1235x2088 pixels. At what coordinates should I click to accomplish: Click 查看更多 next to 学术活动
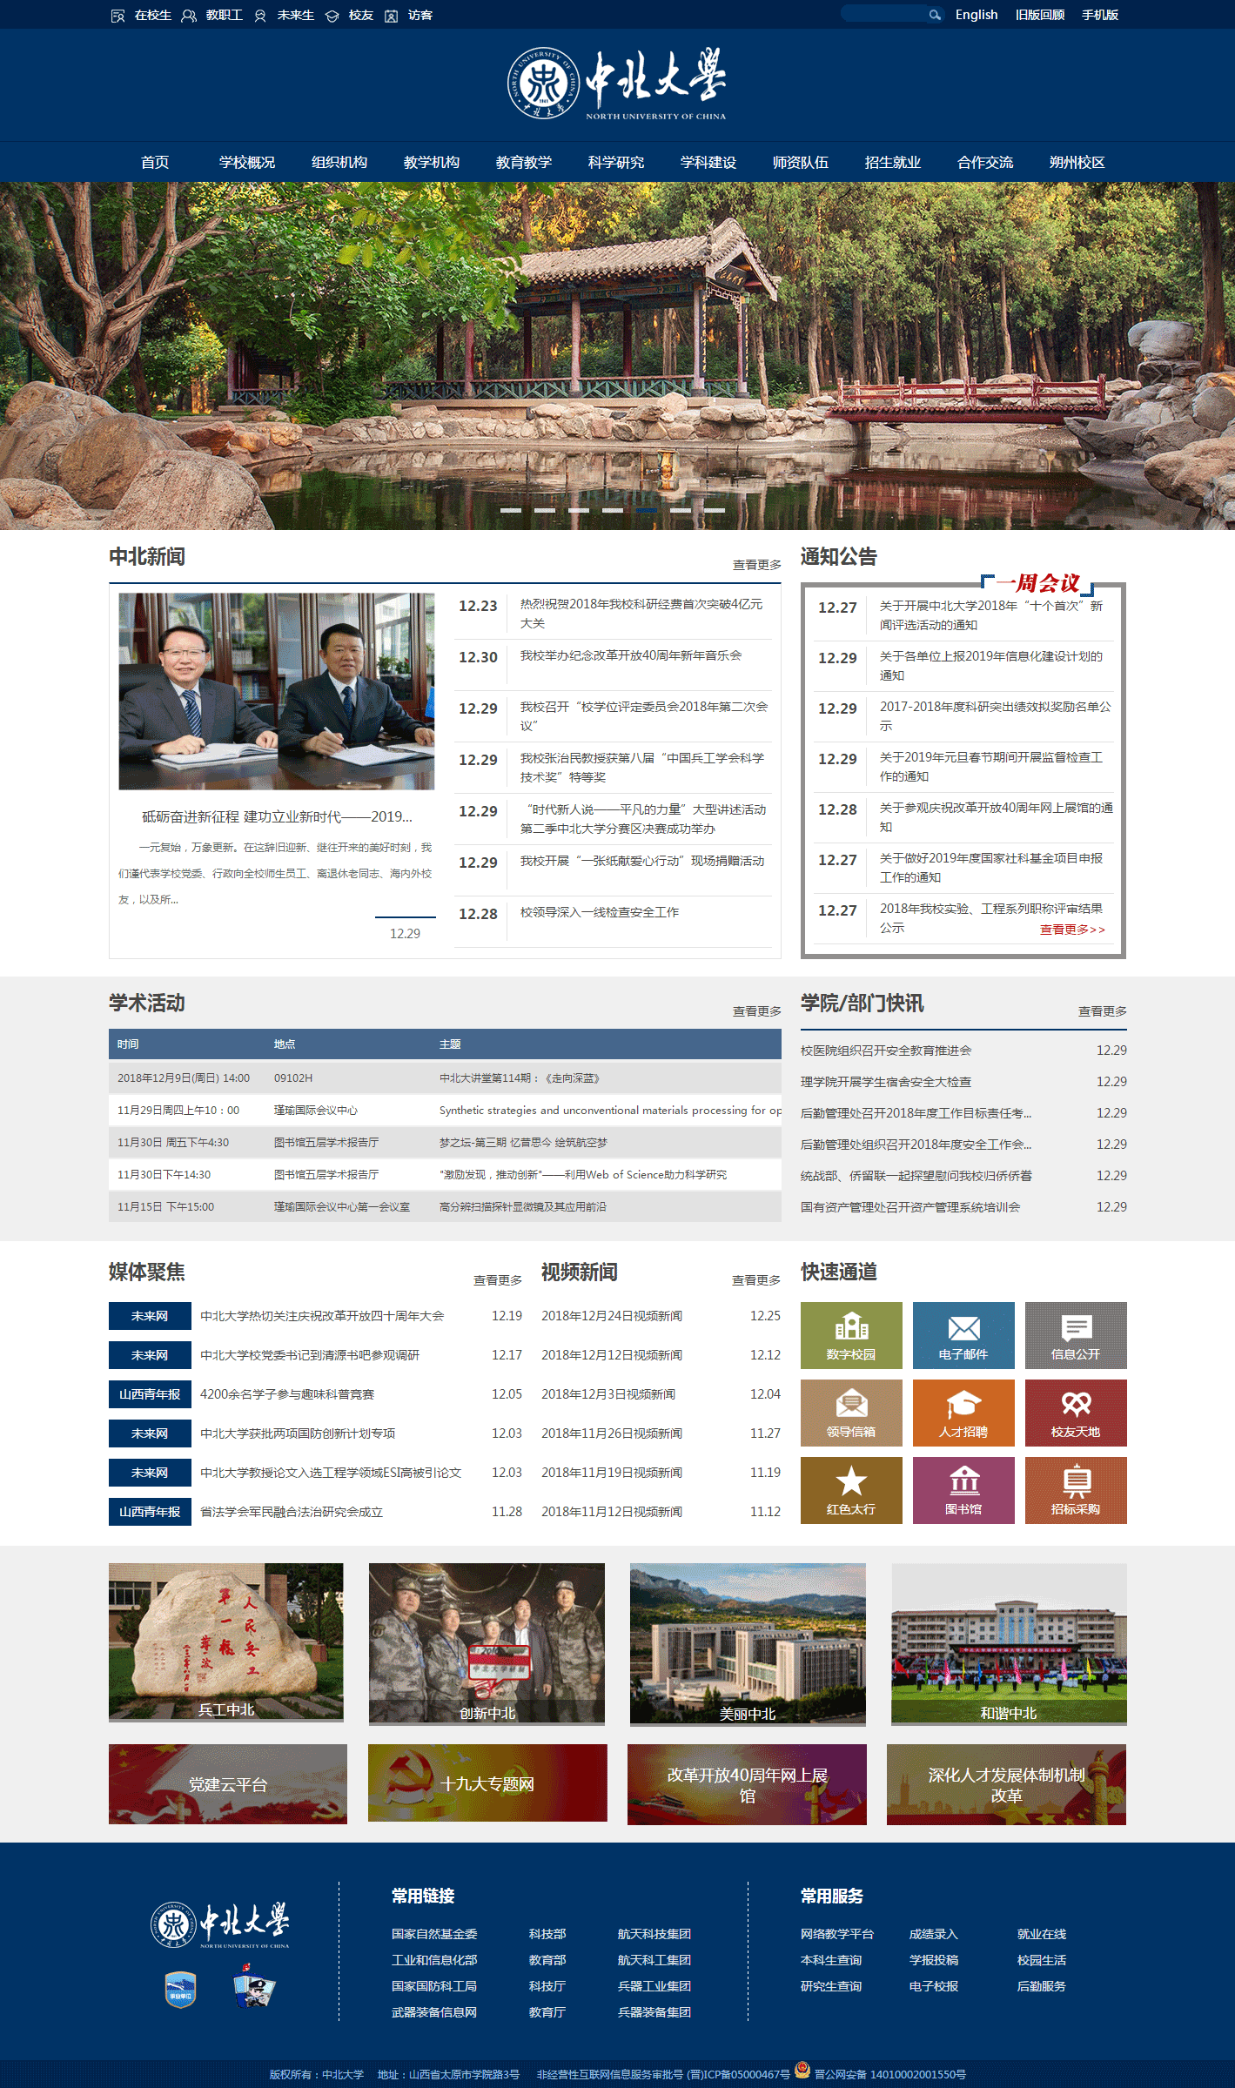click(757, 1011)
